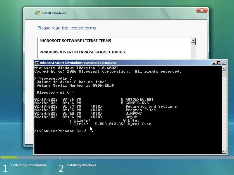Screen dimensions: 234x175
Task: Click 'Documents and Settings' directory entry
Action: (x=151, y=106)
